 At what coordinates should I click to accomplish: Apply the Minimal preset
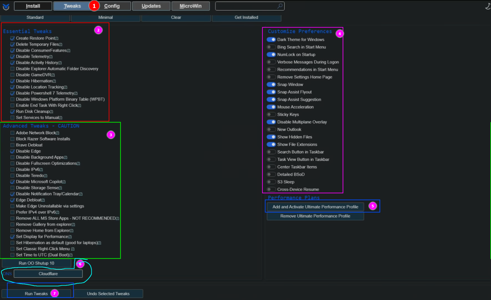click(x=106, y=18)
